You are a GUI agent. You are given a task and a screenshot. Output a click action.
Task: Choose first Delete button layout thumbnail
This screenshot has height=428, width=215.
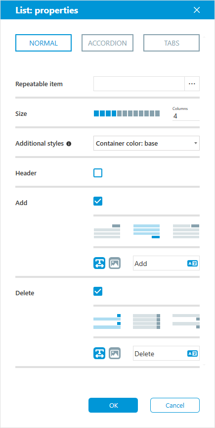click(x=107, y=321)
